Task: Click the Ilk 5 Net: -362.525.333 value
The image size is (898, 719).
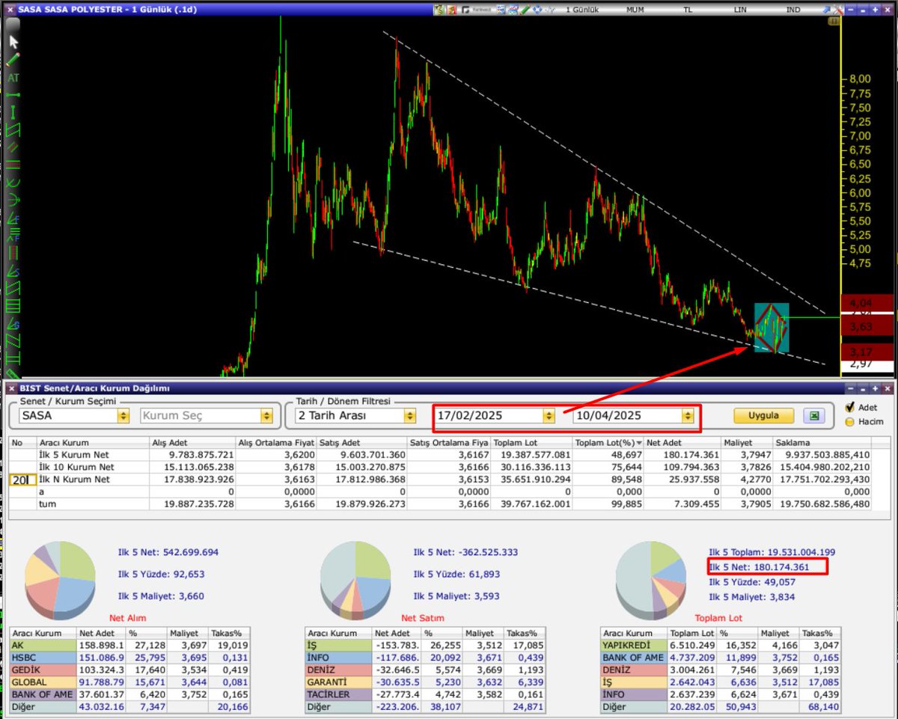Action: click(x=467, y=552)
